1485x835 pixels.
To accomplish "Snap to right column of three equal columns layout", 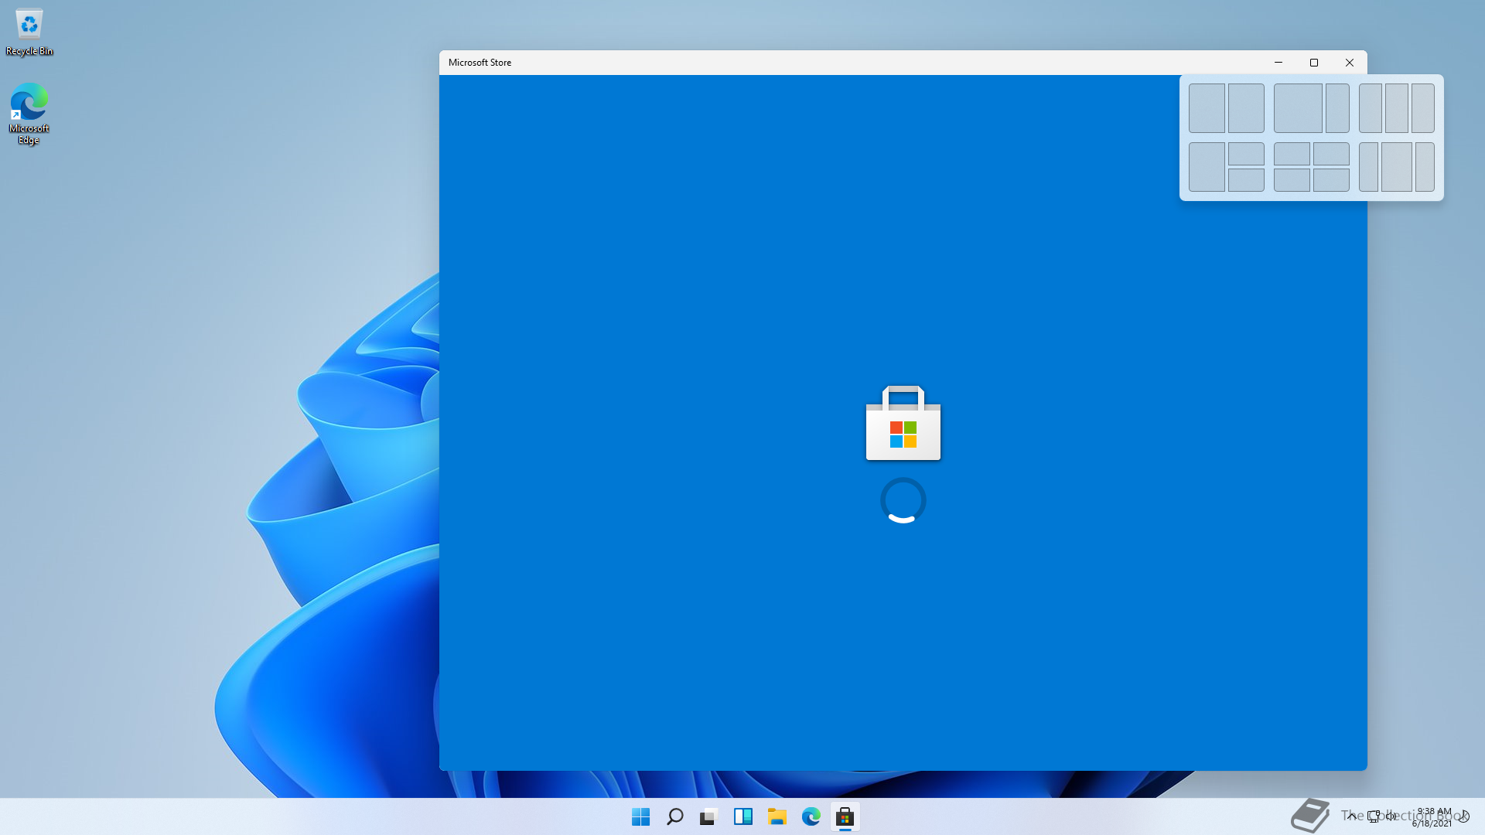I will [x=1422, y=108].
